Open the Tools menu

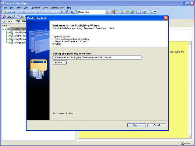tap(45, 8)
